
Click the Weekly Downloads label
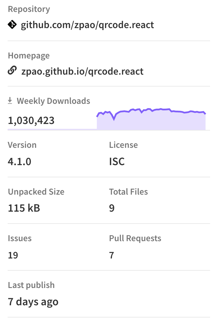[x=54, y=101]
